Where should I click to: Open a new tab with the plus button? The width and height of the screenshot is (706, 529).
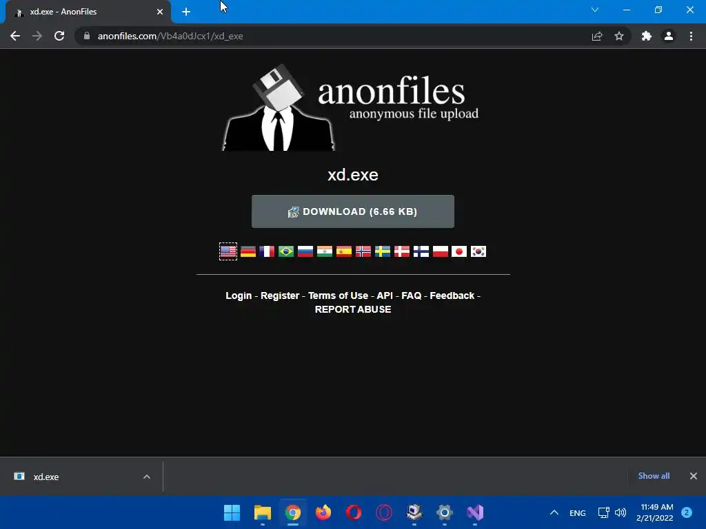pos(186,12)
